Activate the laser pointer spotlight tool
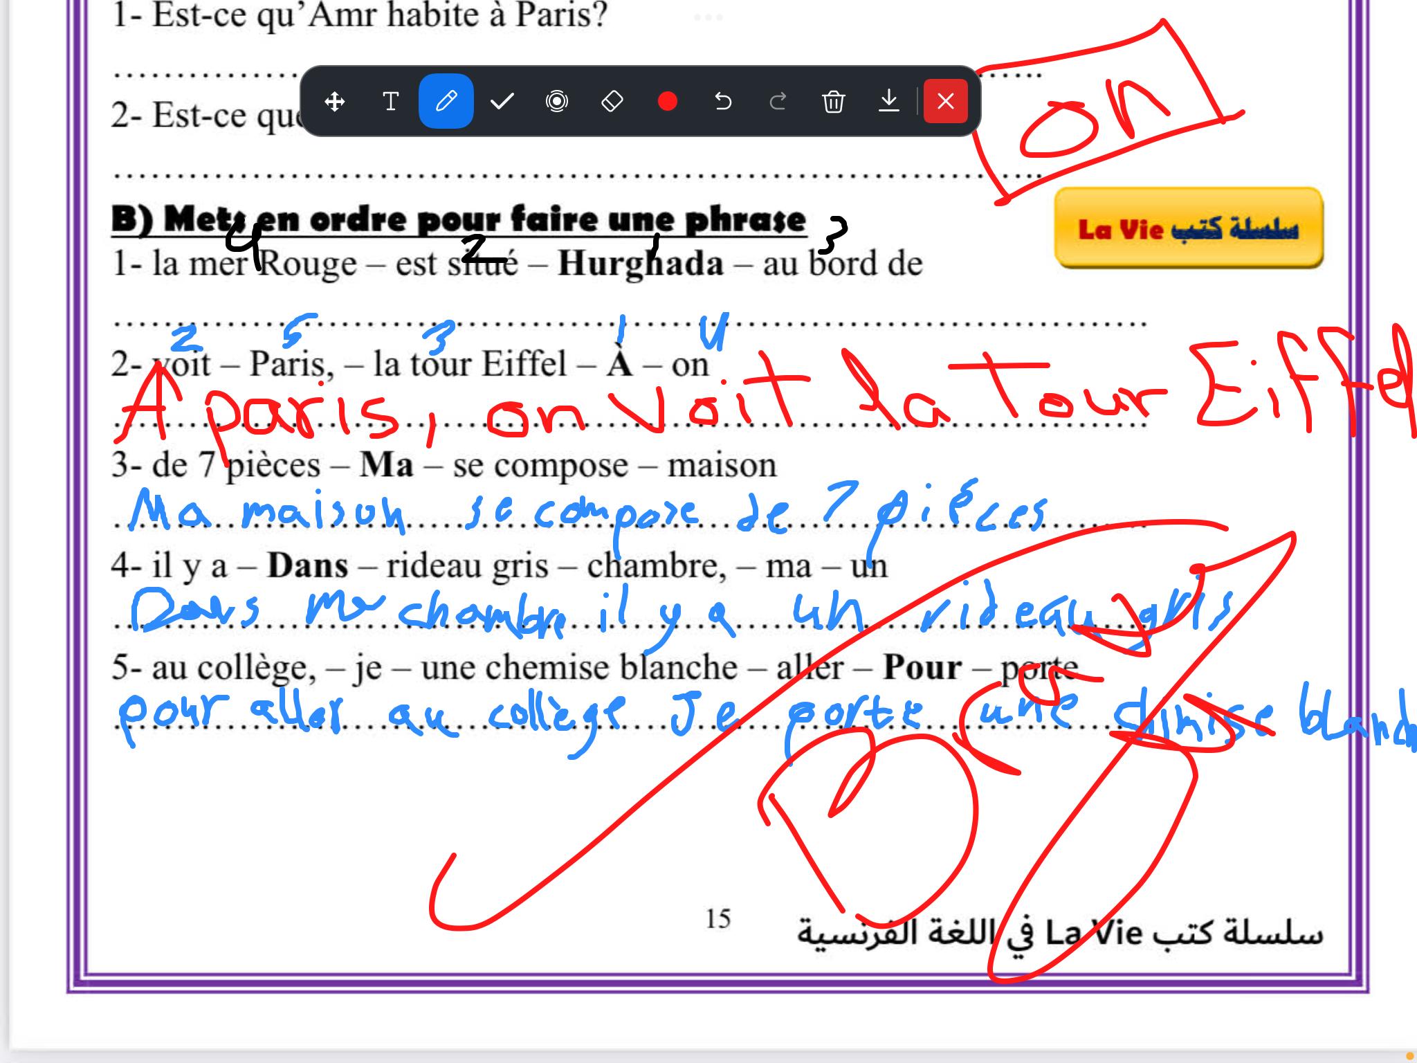 [557, 102]
